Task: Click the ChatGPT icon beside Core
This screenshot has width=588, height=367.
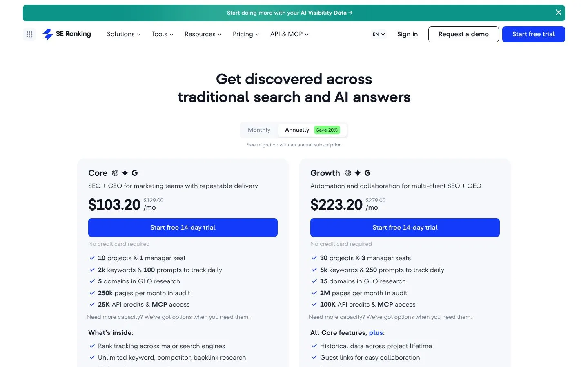Action: [115, 173]
